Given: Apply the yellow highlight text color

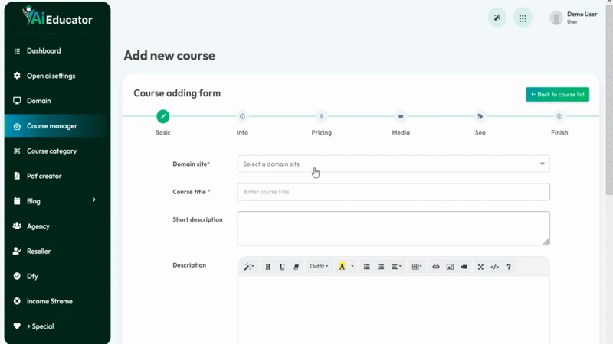Looking at the screenshot, I should 342,267.
